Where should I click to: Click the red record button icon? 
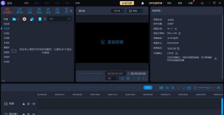[24, 19]
